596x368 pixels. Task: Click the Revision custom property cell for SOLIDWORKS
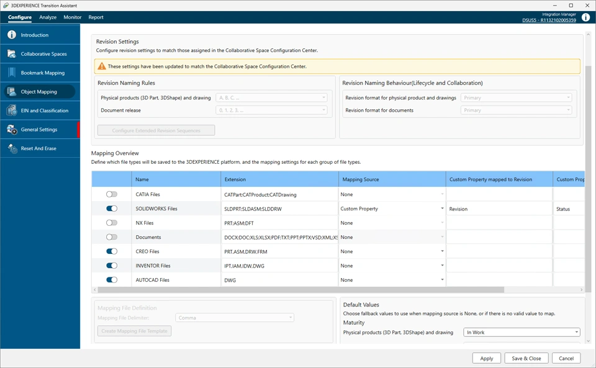click(499, 209)
